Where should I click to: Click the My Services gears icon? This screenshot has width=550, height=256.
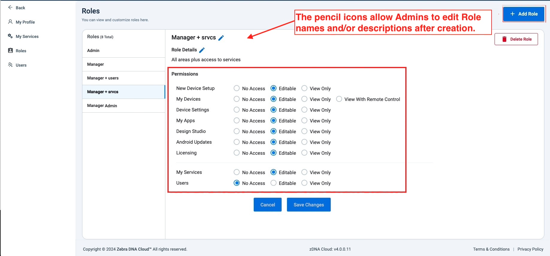tap(10, 36)
